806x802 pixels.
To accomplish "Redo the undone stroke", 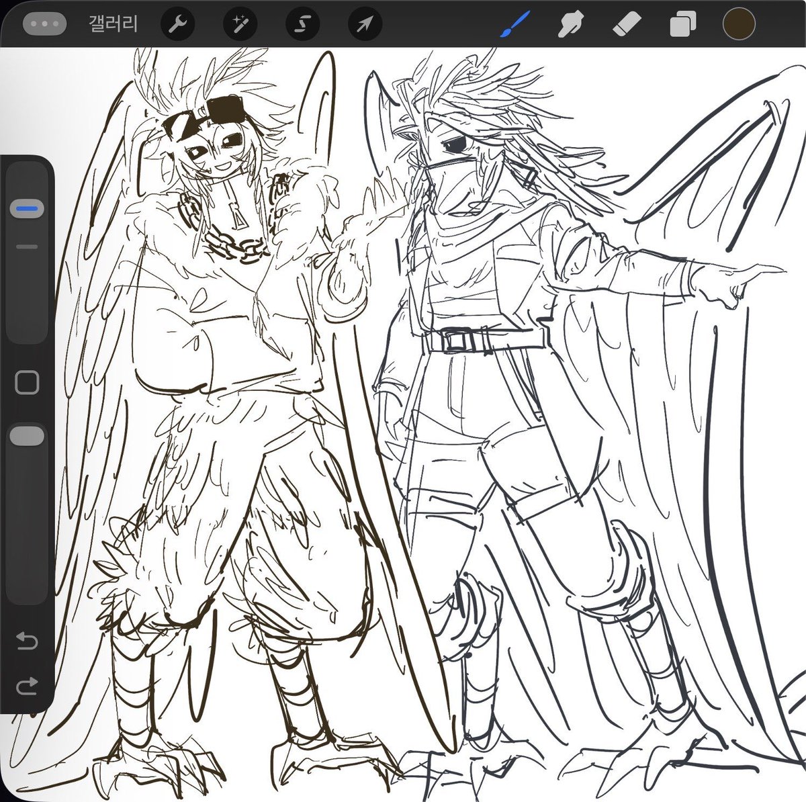I will [x=27, y=686].
